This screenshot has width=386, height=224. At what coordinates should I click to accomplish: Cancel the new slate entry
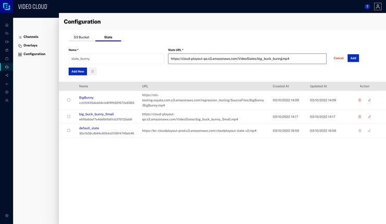click(339, 58)
